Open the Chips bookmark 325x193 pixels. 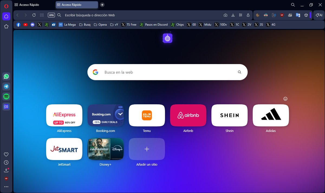pyautogui.click(x=177, y=25)
